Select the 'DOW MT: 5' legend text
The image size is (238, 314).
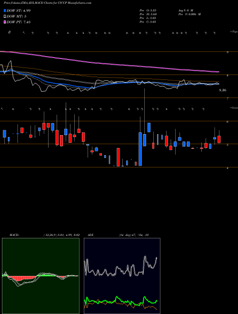click(17, 17)
